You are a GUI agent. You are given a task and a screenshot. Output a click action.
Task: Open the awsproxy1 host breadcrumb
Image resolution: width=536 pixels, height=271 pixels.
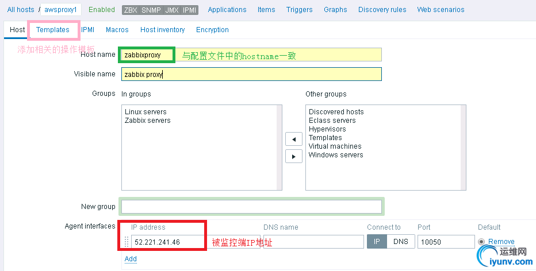(x=60, y=10)
